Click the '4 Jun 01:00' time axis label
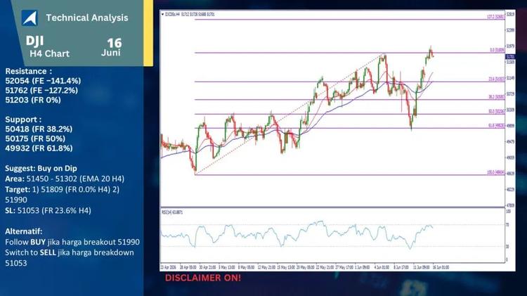This screenshot has width=527, height=296. tap(382, 267)
